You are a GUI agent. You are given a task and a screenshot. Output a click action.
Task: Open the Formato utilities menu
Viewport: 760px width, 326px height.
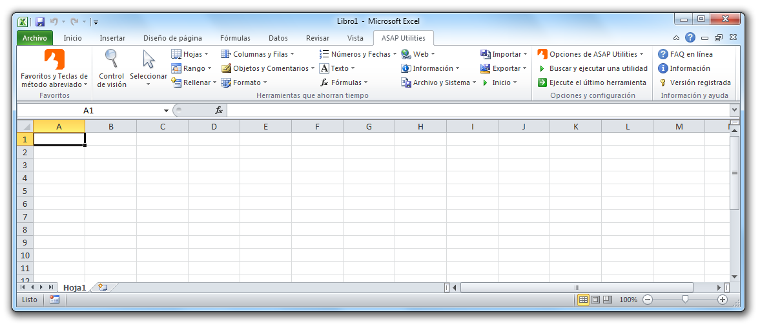(x=244, y=82)
